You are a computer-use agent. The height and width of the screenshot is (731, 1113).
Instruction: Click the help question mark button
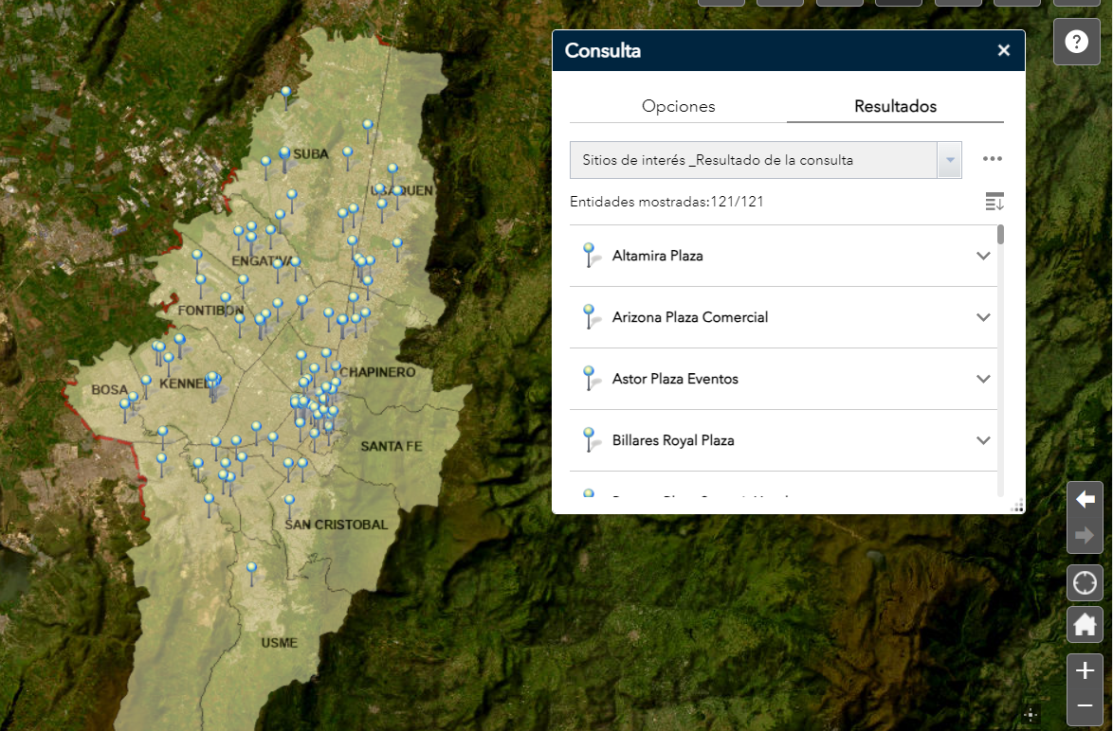[1076, 42]
